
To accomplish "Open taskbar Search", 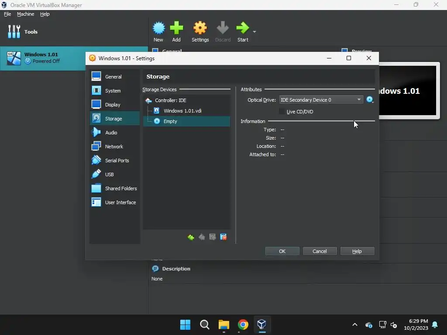I will (x=204, y=325).
